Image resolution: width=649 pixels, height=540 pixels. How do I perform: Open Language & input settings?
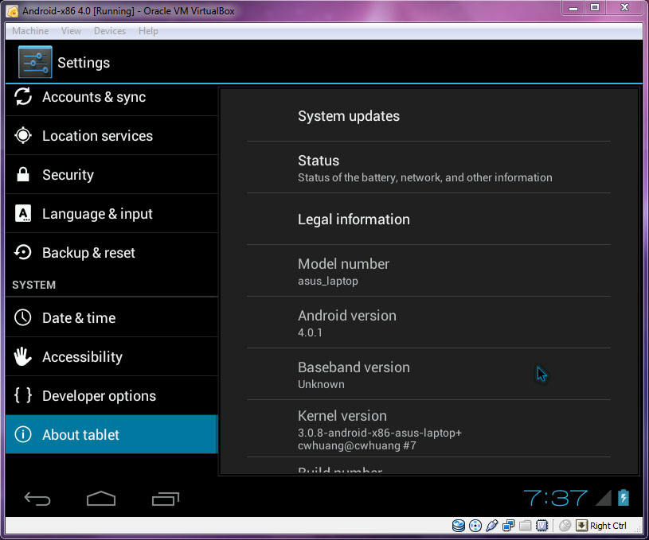[x=111, y=213]
